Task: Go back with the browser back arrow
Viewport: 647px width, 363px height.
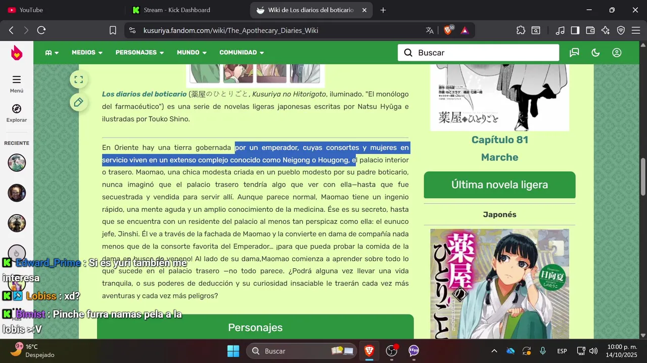Action: tap(11, 30)
